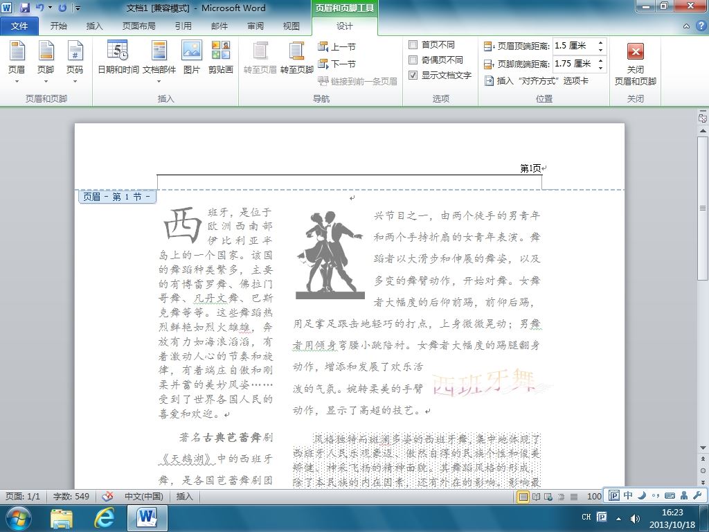Image resolution: width=709 pixels, height=532 pixels.
Task: Click in the 页脚底端距离 1.75 厘米 field
Action: point(574,64)
